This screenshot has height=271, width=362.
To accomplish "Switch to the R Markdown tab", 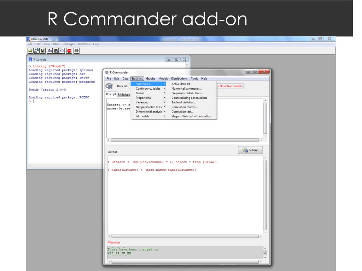I will coord(124,95).
